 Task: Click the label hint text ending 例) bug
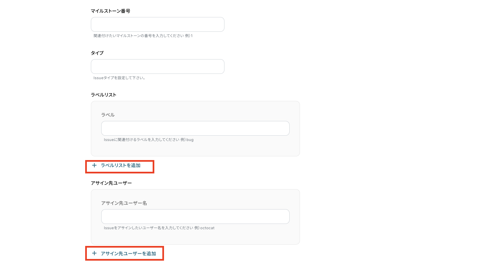pos(149,140)
